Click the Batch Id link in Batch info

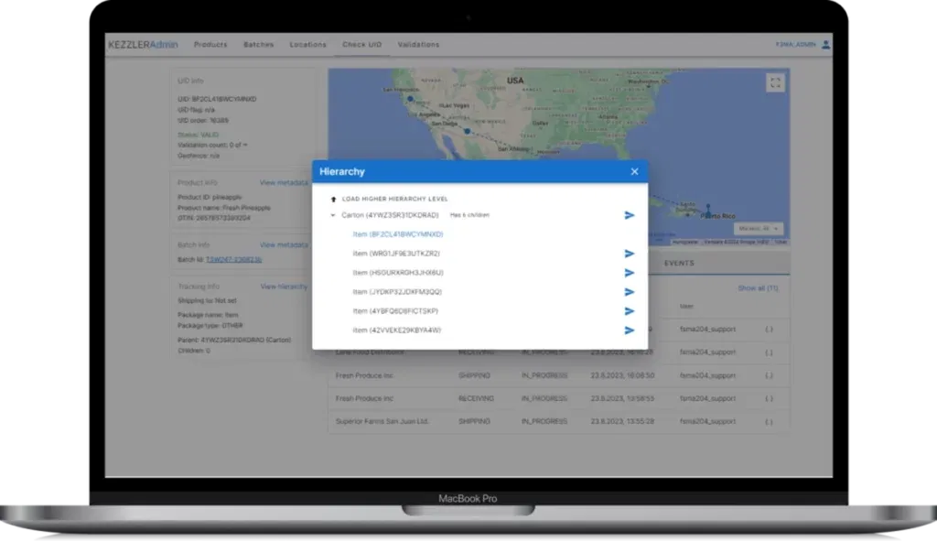pyautogui.click(x=233, y=260)
